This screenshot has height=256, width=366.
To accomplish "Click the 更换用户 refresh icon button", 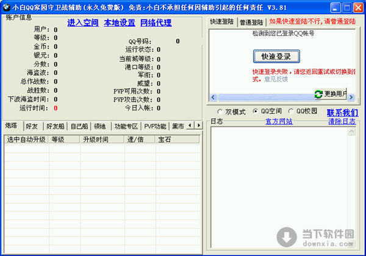I will click(331, 94).
